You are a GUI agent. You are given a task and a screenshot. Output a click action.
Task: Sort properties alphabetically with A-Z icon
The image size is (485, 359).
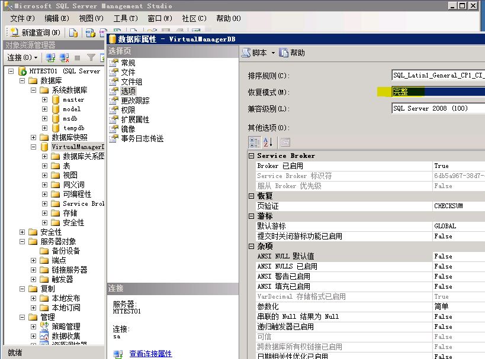268,142
